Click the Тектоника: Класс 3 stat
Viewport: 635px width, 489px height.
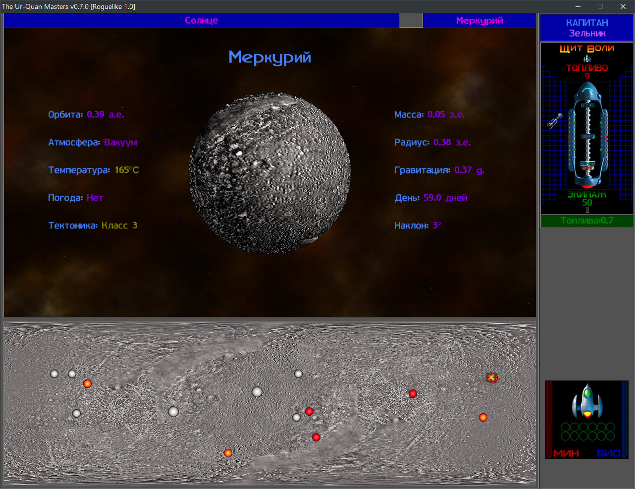(93, 225)
